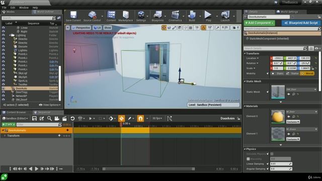The height and width of the screenshot is (181, 322).
Task: Click the Lit view mode button
Action: pos(97,28)
